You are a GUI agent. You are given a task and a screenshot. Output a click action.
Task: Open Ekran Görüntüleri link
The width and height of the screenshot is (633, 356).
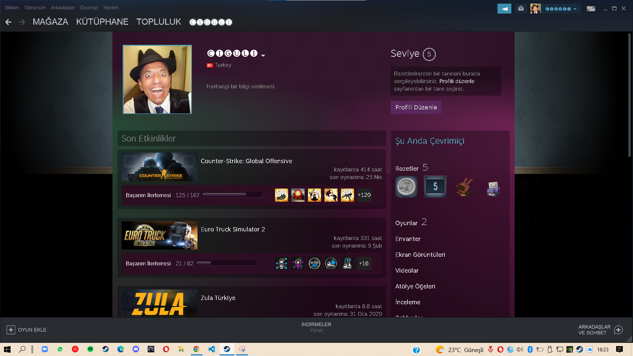tap(420, 254)
